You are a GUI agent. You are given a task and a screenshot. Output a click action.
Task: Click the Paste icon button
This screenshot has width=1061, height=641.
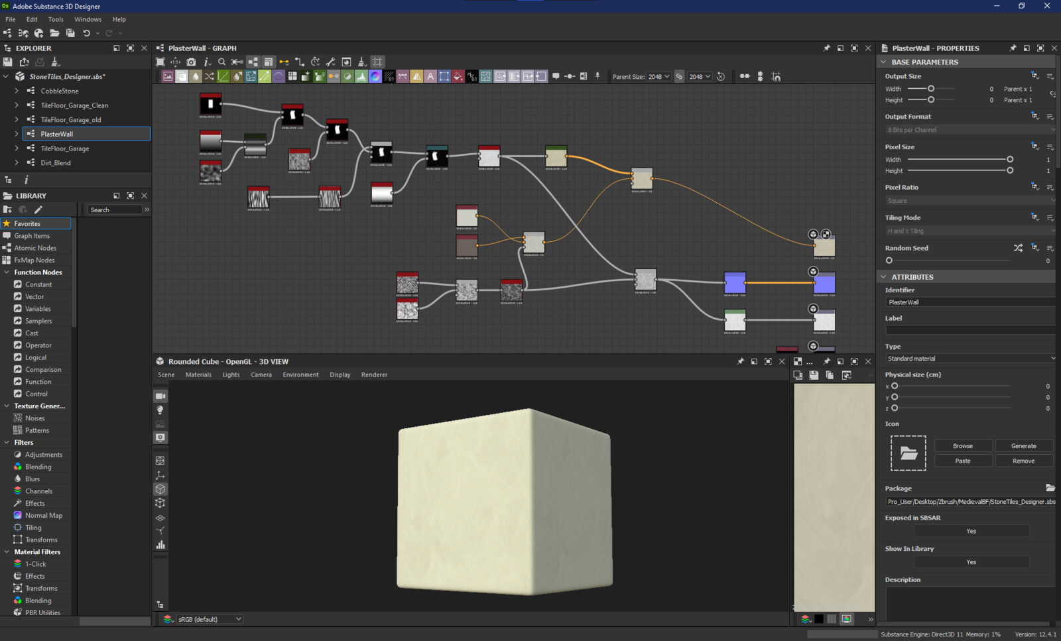963,461
